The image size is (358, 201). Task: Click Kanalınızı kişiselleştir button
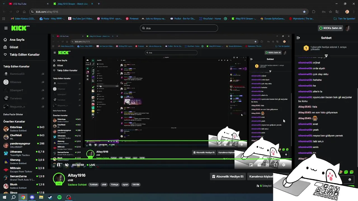click(x=261, y=176)
